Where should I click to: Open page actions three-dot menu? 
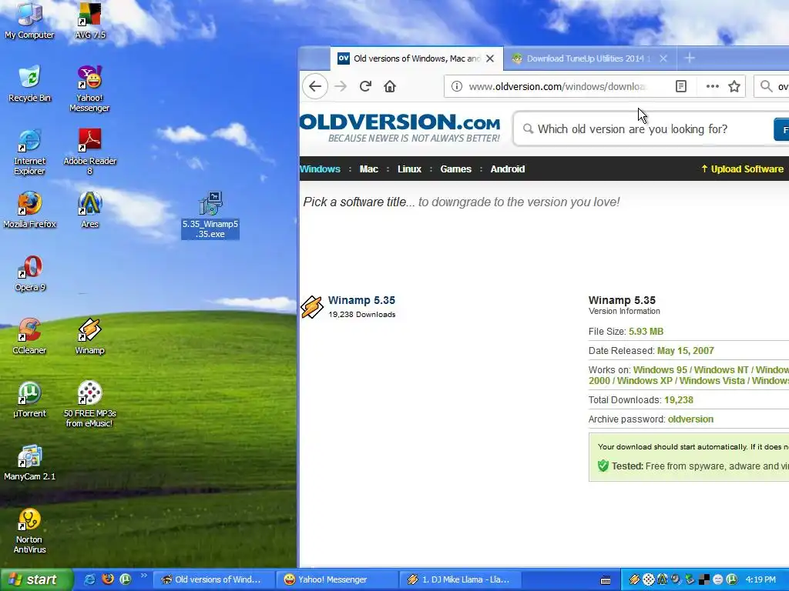712,86
